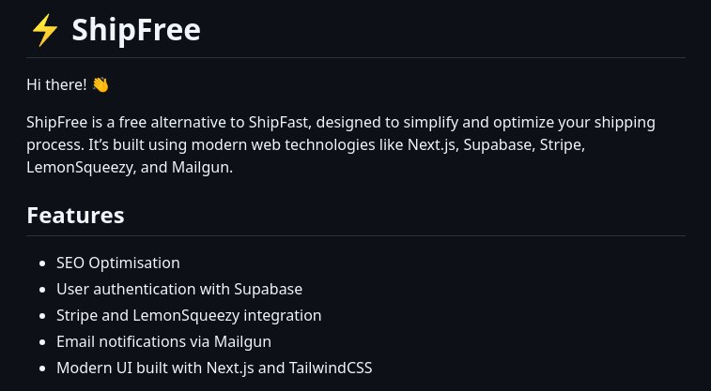
Task: Click the waving hand emoji
Action: click(100, 85)
